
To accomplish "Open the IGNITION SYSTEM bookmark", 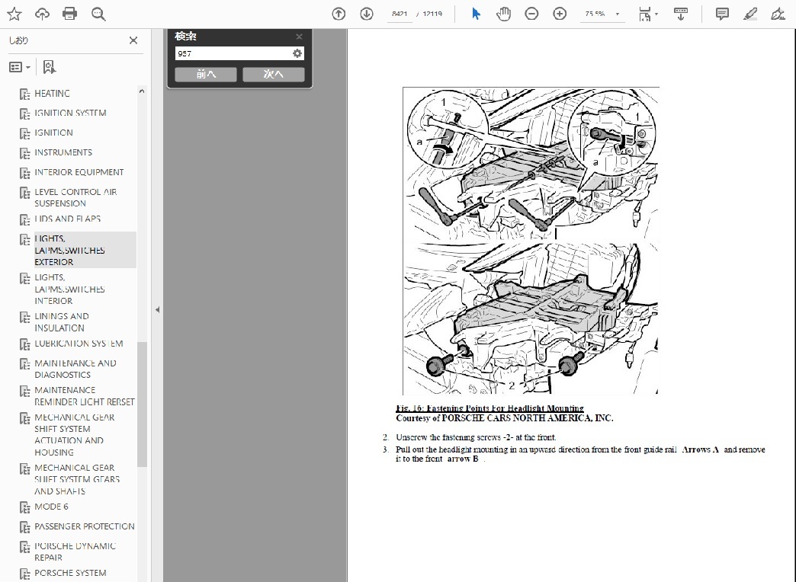I will click(x=70, y=114).
